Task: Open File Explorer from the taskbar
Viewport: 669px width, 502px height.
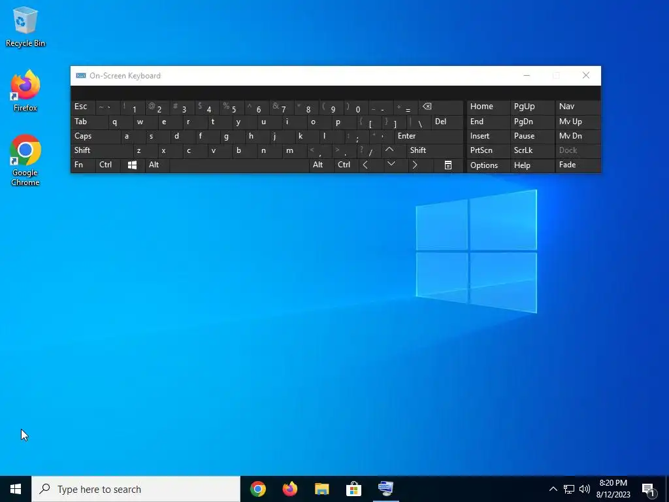Action: [321, 489]
